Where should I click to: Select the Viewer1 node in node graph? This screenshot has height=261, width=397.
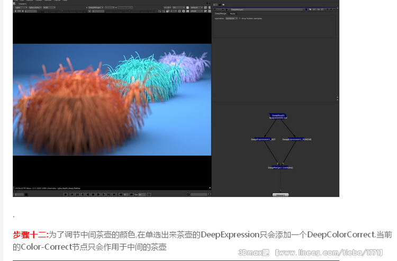pyautogui.click(x=280, y=195)
